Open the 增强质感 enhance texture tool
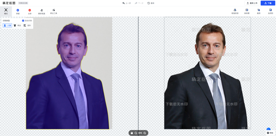 [x=235, y=11]
